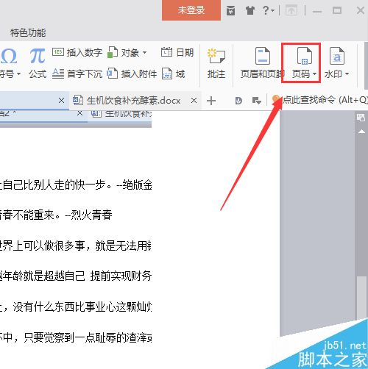Screen dimensions: 368x369
Task: Open the skin T-shirt icon
Action: point(250,10)
